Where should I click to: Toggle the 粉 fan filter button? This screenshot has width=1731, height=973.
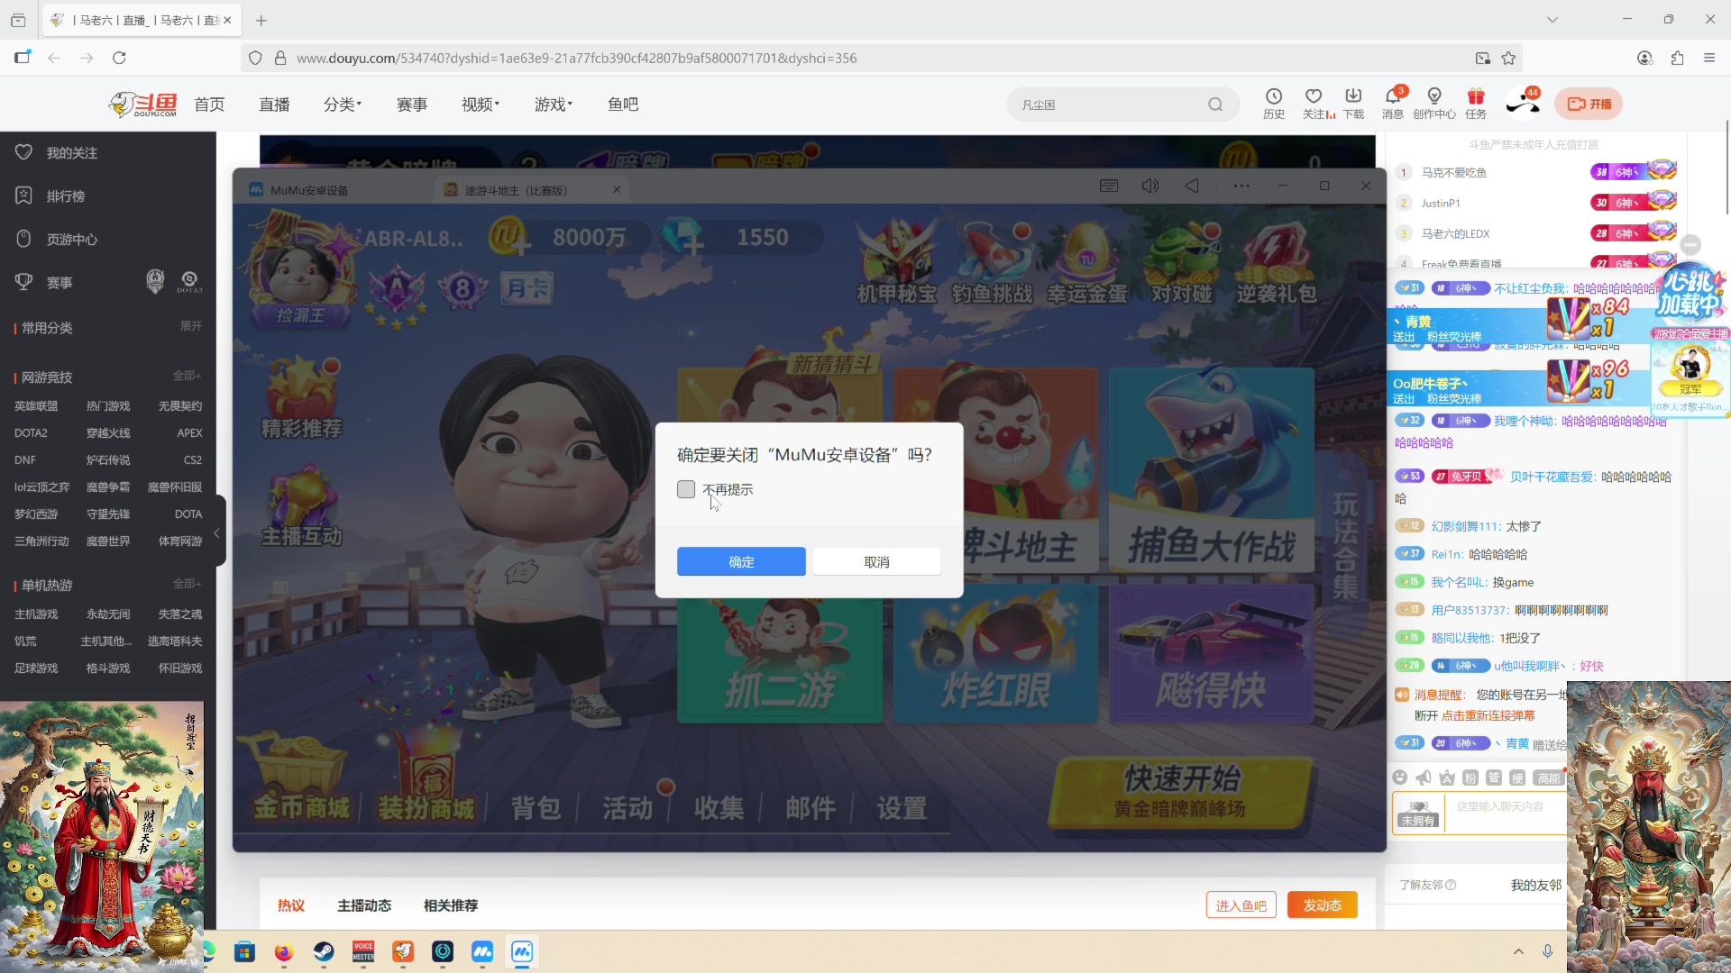1470,777
